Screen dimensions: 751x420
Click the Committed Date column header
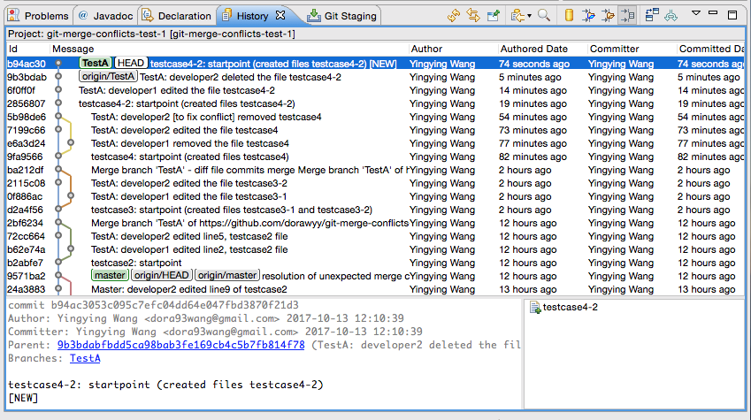pos(711,49)
